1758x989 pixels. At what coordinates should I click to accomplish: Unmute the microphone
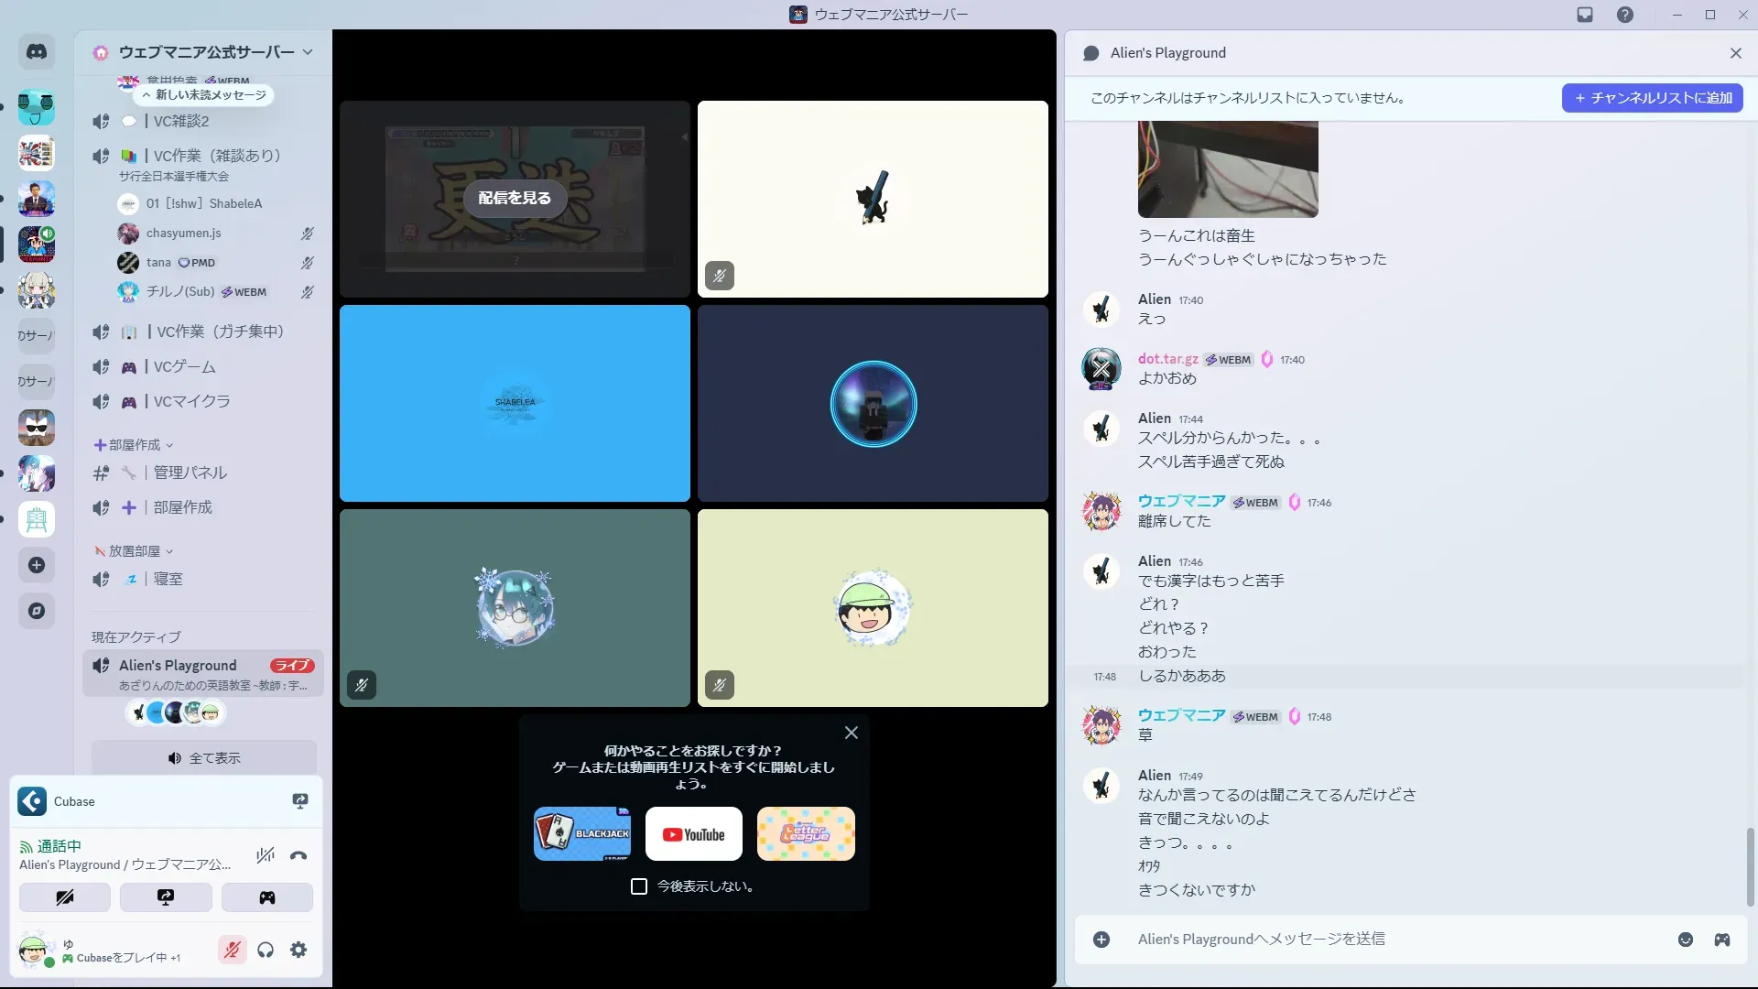[233, 951]
